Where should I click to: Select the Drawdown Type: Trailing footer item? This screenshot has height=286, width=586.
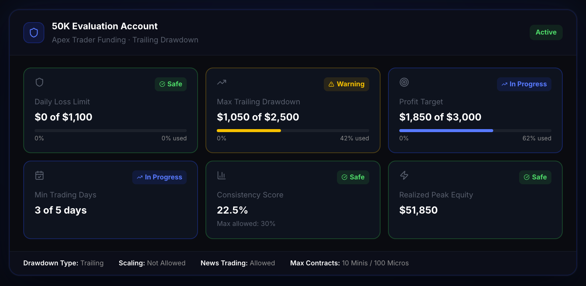[x=63, y=263]
